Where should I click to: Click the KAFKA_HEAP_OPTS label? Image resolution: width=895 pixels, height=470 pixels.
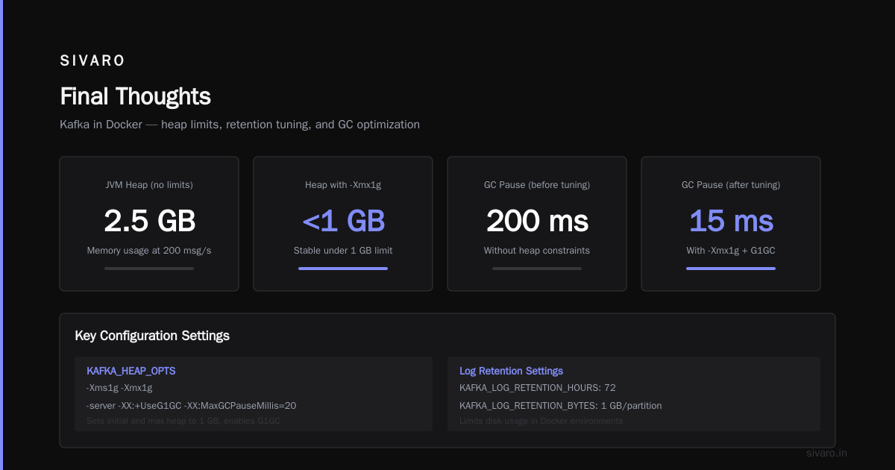(131, 371)
